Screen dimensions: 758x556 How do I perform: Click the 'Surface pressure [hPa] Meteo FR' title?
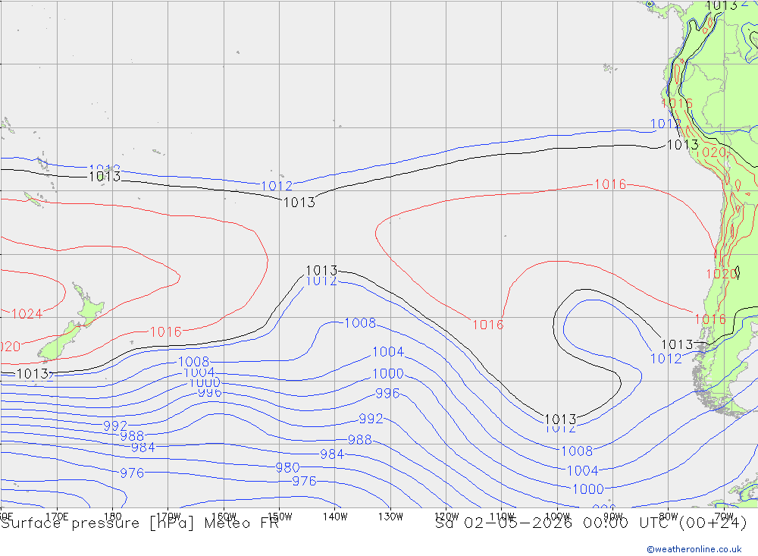click(139, 523)
